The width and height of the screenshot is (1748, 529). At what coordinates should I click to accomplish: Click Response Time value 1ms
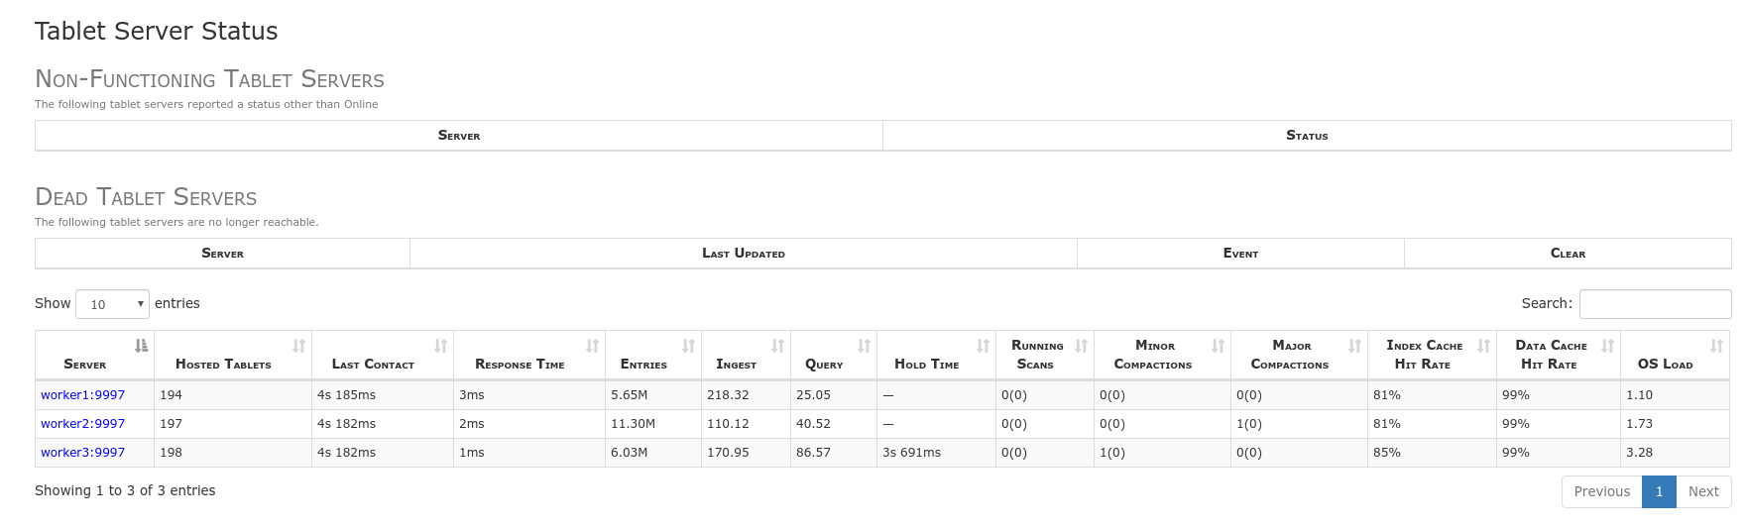(471, 453)
